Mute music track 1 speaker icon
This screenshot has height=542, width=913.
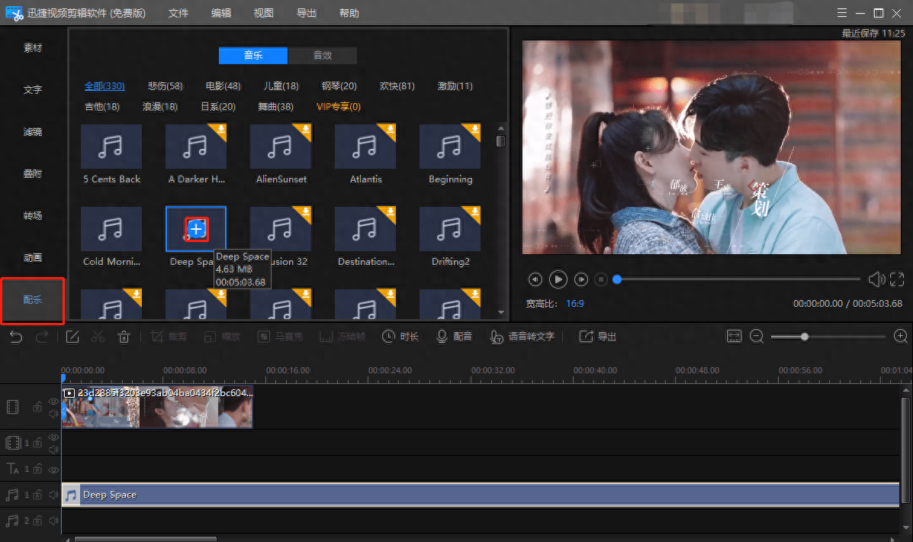coord(53,495)
